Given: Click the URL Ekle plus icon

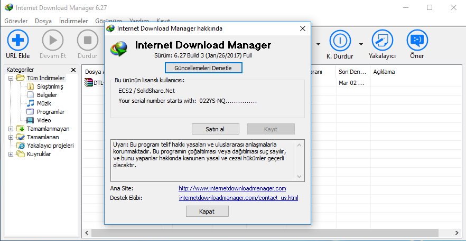Looking at the screenshot, I should (18, 40).
